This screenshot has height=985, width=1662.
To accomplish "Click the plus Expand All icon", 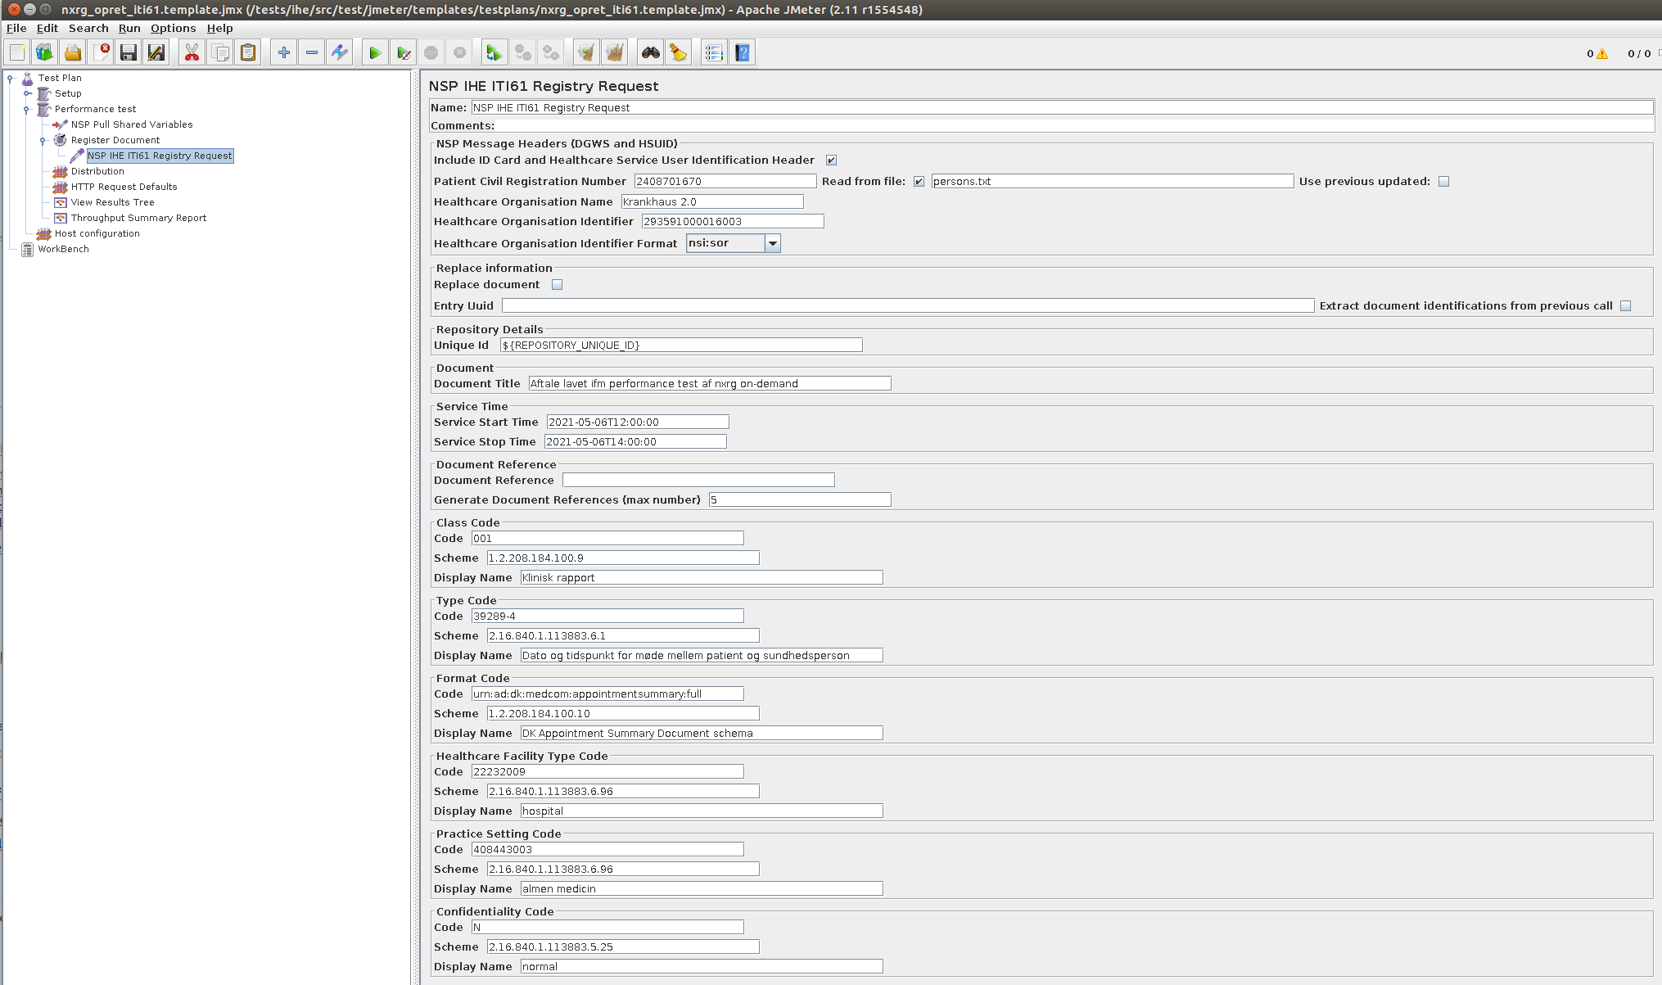I will 284,53.
